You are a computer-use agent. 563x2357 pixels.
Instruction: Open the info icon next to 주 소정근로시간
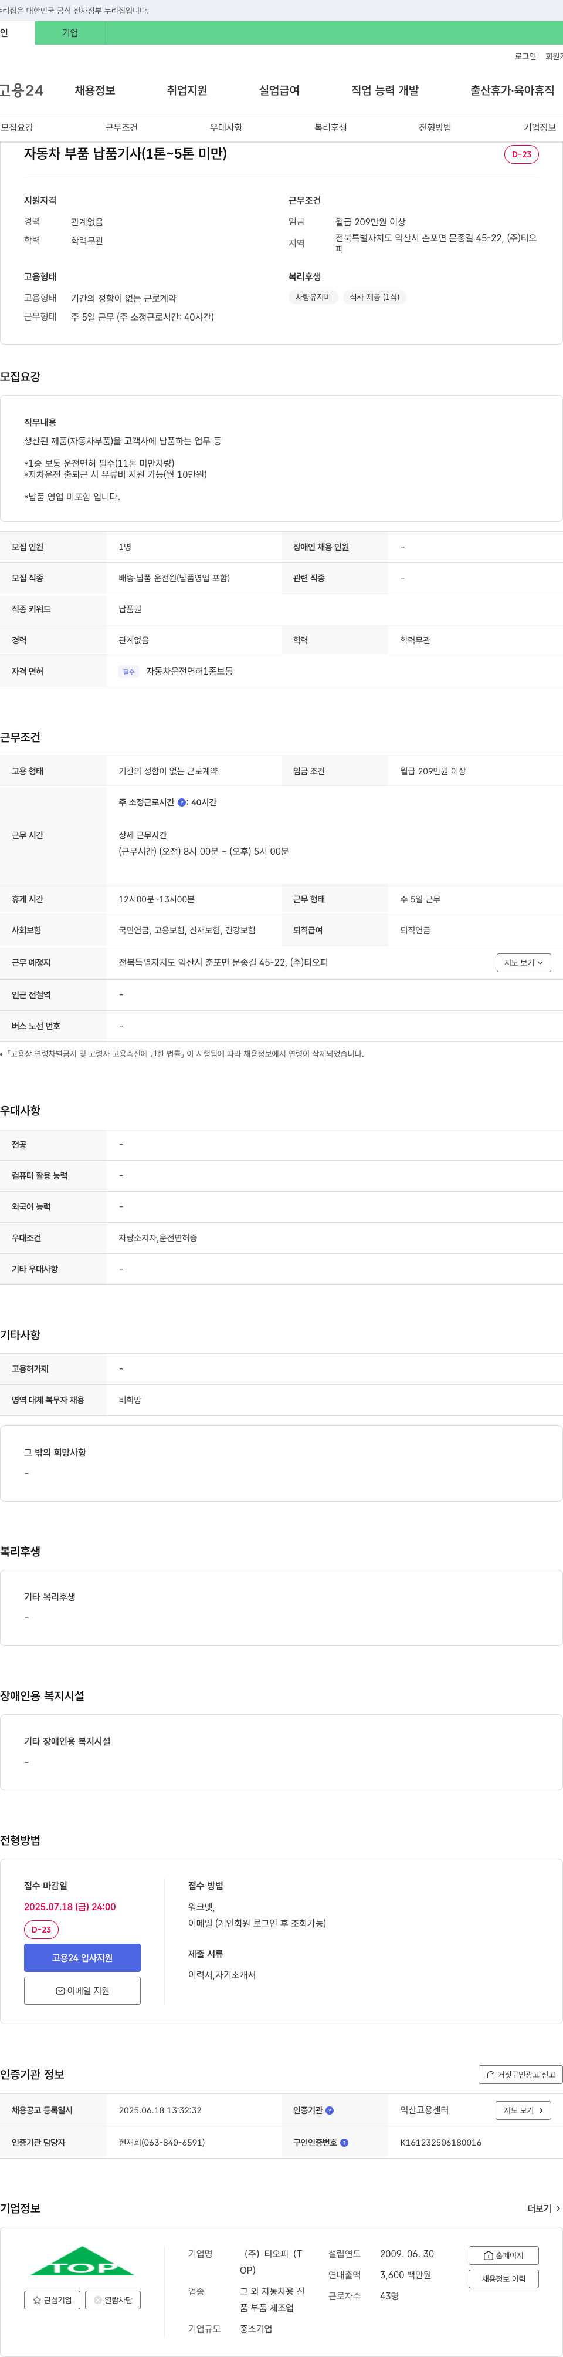(x=182, y=802)
